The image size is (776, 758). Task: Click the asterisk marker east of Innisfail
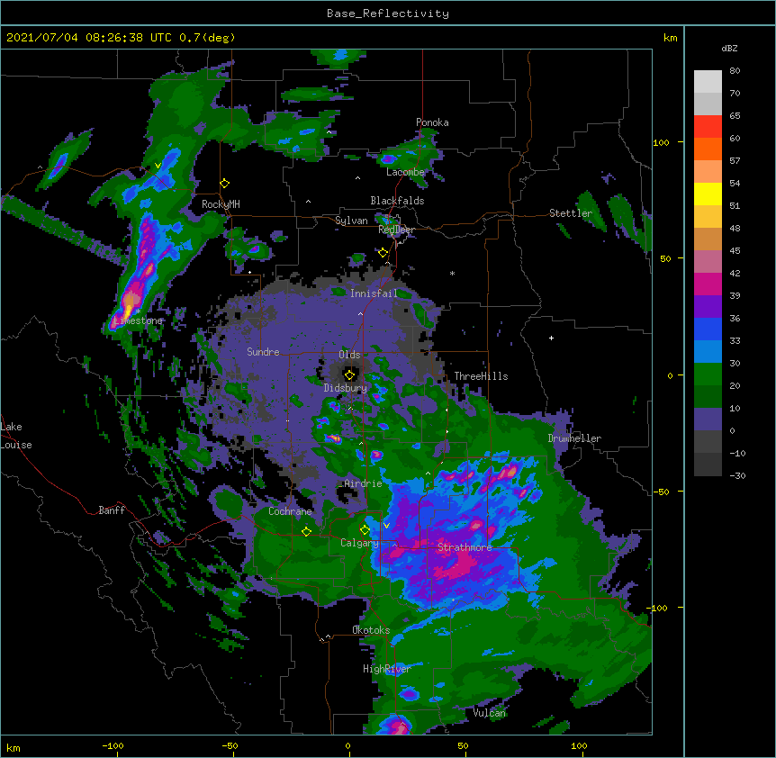pos(452,273)
